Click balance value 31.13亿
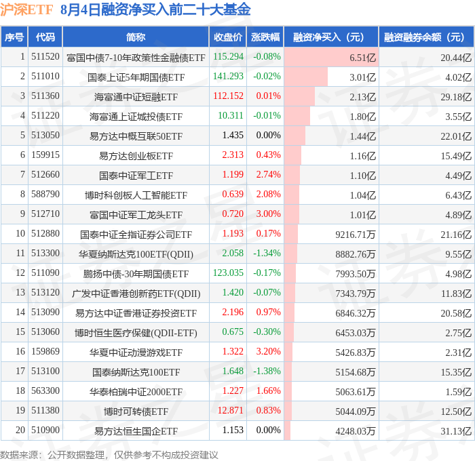Screen dimensions: 475x461 [456, 431]
